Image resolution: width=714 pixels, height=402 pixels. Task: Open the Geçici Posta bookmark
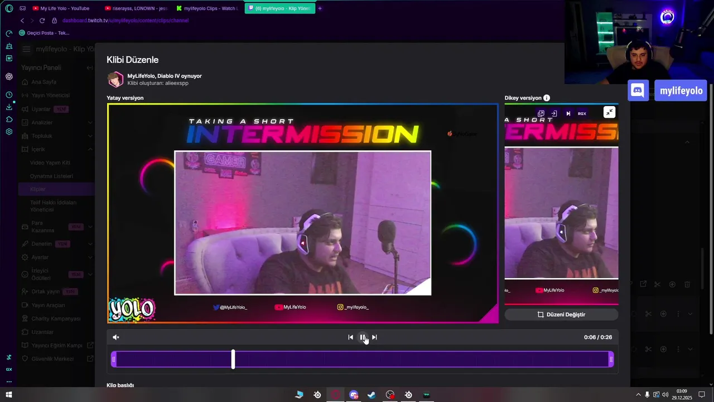coord(45,33)
